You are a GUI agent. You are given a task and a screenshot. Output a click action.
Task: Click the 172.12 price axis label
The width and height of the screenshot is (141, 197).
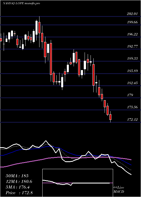pyautogui.click(x=132, y=119)
